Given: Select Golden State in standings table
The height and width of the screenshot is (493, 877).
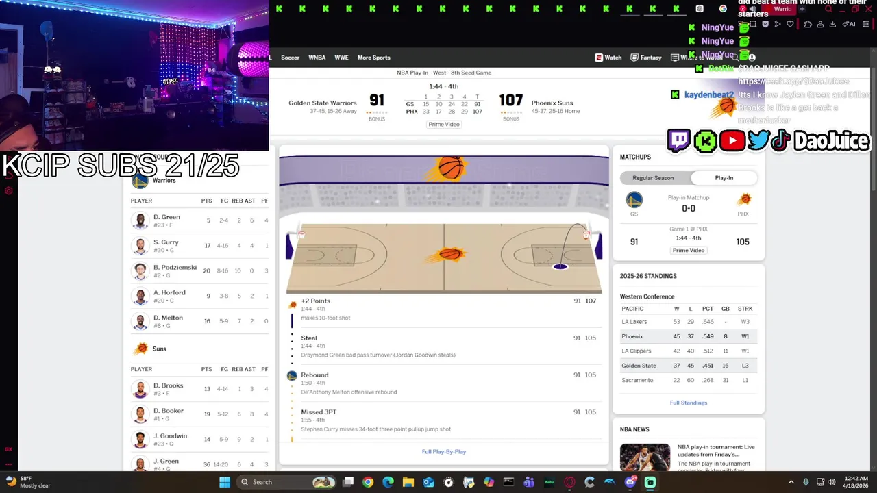Looking at the screenshot, I should (639, 366).
